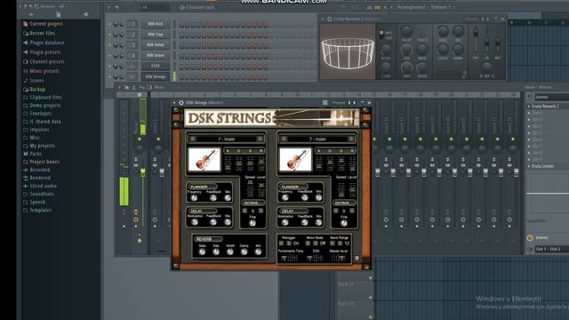
Task: Click the Current project document icon
Action: tap(26, 24)
